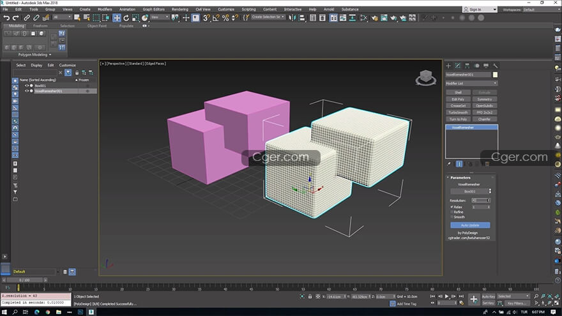Screen dimensions: 562x316
Task: Expand the Polygon Modeling panel arrow
Action: [50, 55]
